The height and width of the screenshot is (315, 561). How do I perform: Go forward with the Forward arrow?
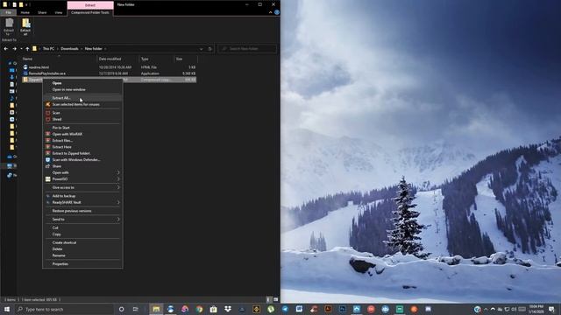pyautogui.click(x=14, y=49)
